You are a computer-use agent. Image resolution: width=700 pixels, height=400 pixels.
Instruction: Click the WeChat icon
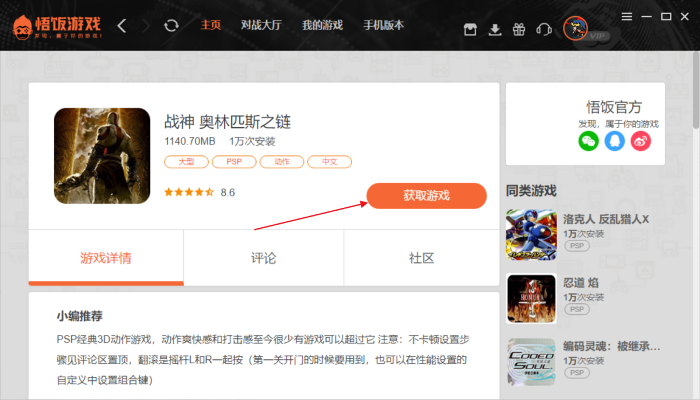pyautogui.click(x=589, y=141)
